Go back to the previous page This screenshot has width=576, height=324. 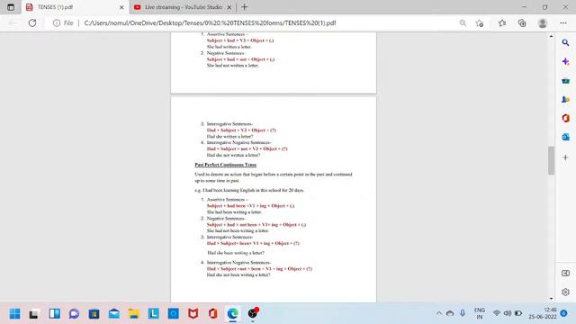[x=13, y=22]
